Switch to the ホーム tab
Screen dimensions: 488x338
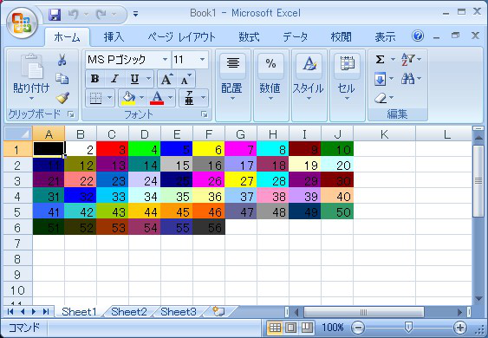point(68,37)
